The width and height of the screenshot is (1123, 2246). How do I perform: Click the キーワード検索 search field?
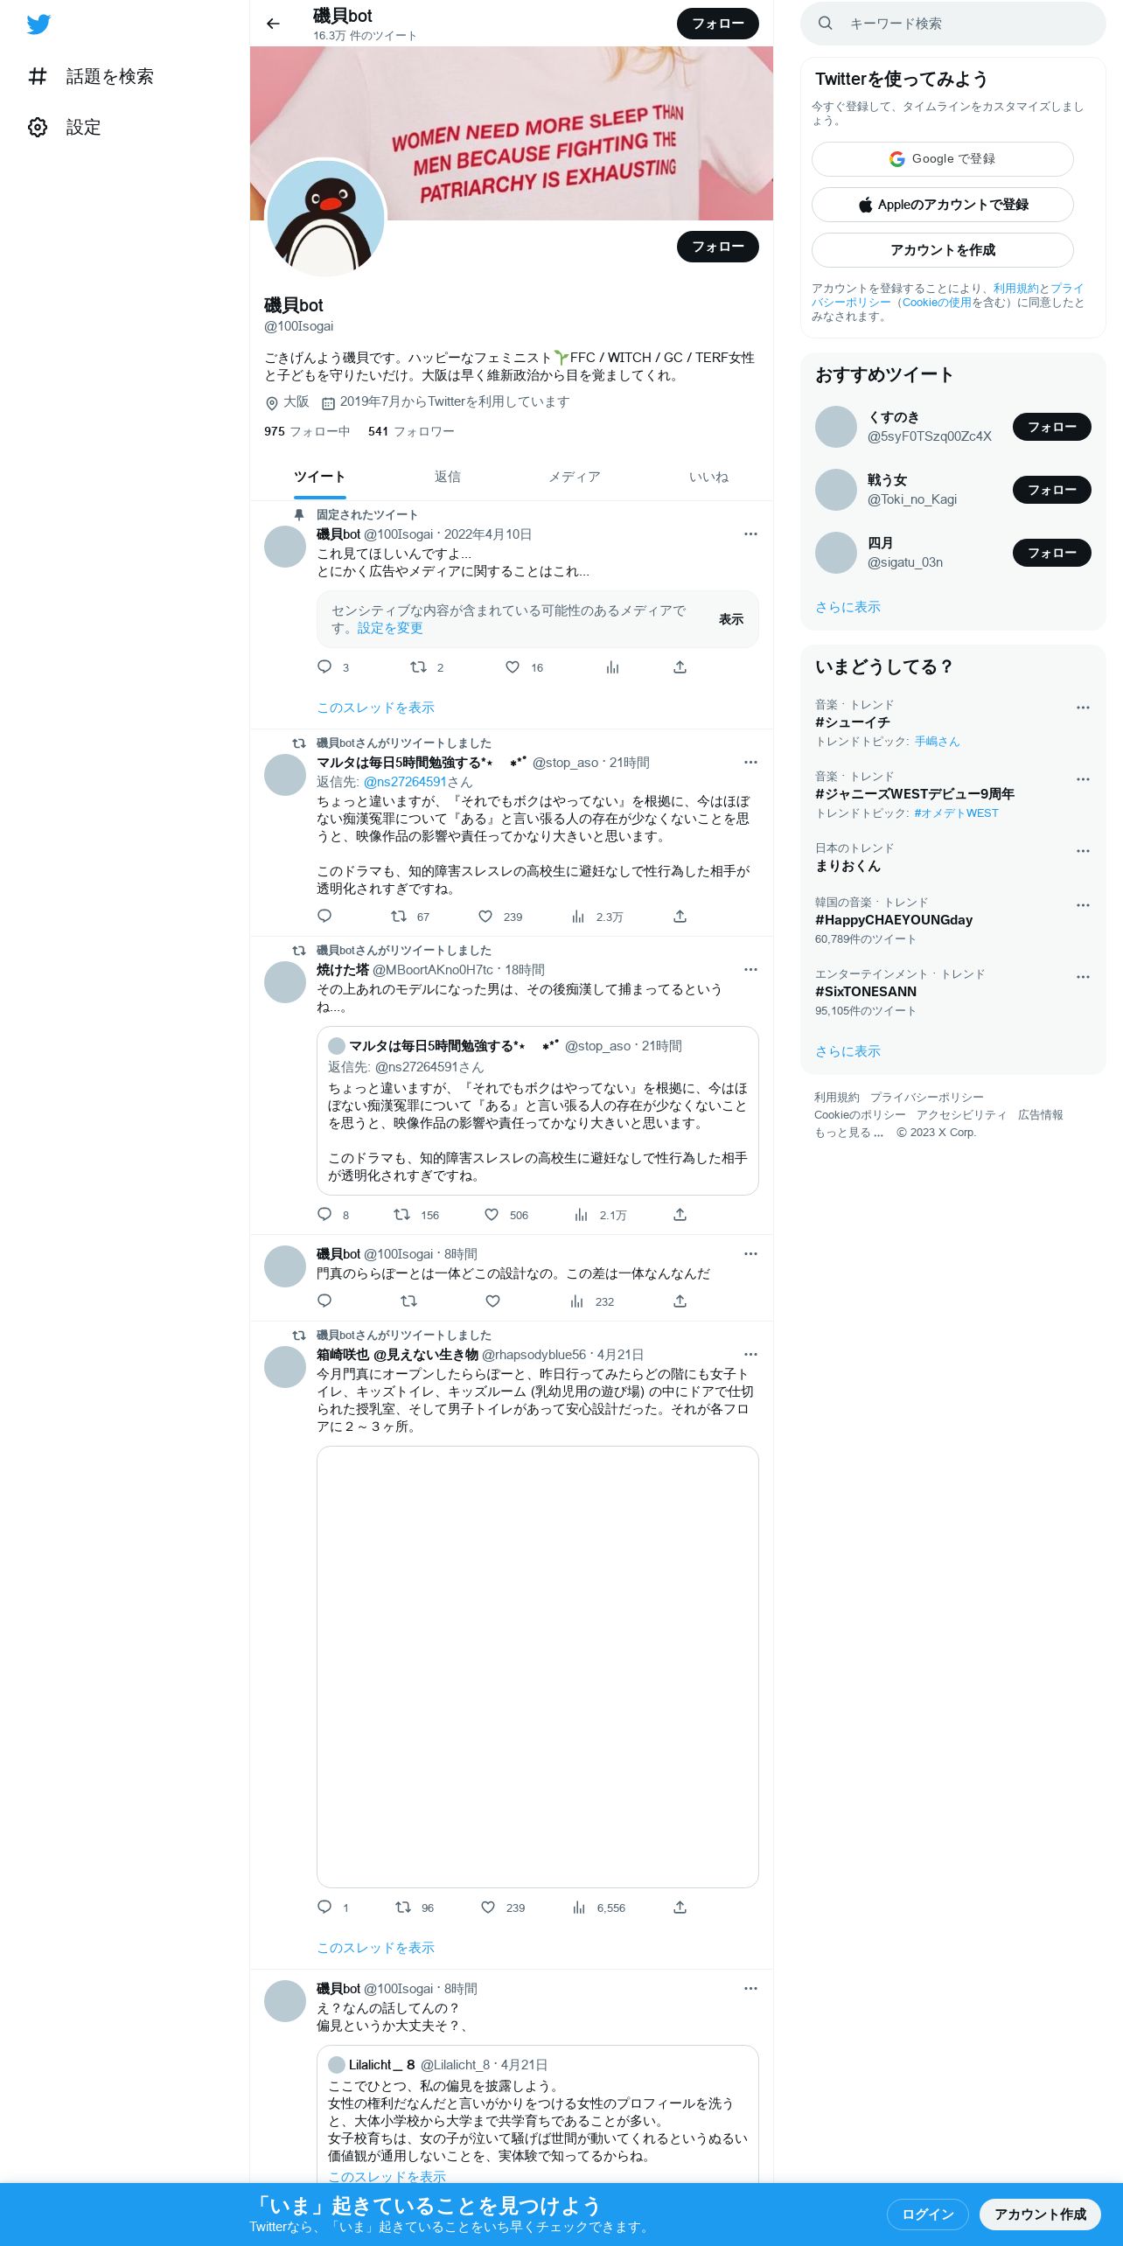(953, 24)
